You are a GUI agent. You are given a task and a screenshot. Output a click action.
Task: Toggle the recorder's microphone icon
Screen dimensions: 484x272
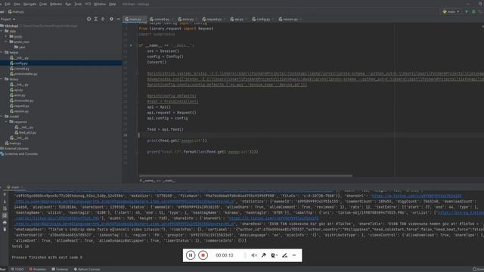click(x=264, y=255)
